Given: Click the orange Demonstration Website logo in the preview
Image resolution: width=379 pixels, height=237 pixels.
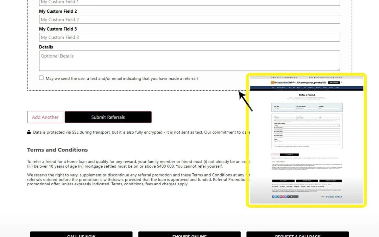Looking at the screenshot, I should point(272,83).
